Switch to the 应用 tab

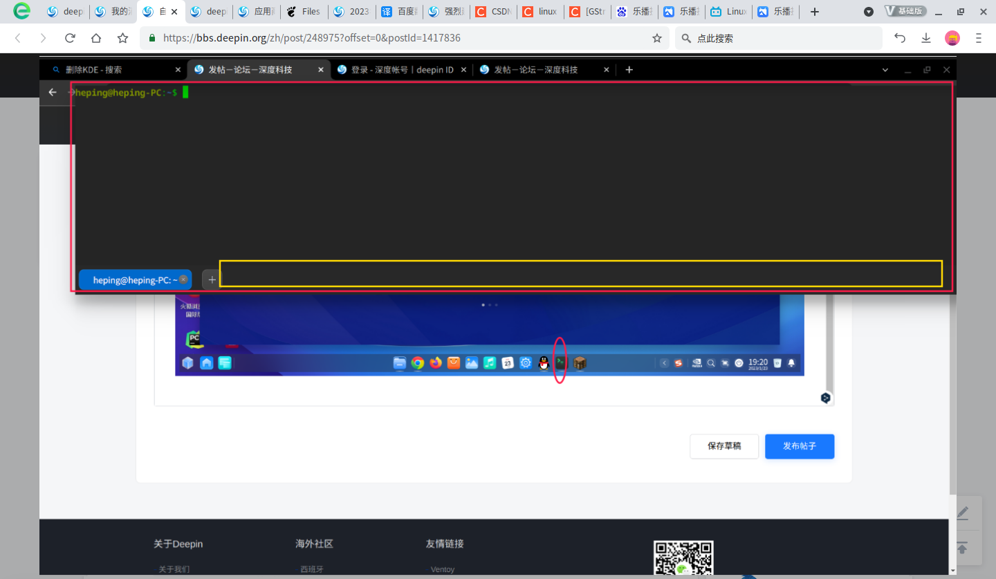click(x=257, y=12)
